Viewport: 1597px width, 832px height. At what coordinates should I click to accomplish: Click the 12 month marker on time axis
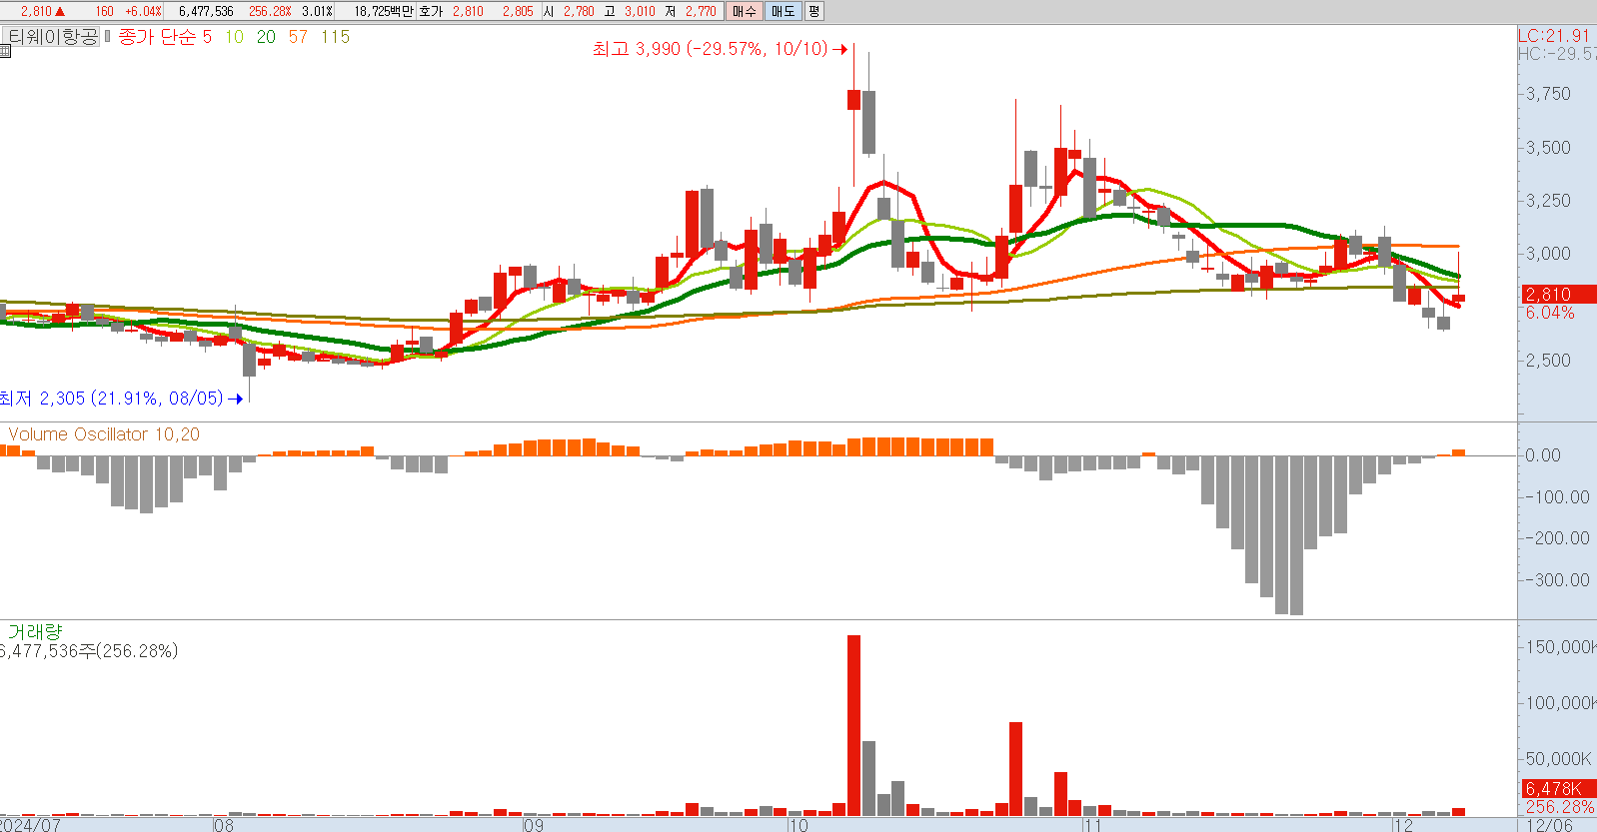click(1404, 825)
